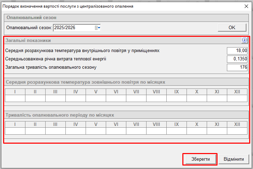The height and width of the screenshot is (169, 253).
Task: Select month I cell in outdoor temperature table
Action: pos(15,99)
